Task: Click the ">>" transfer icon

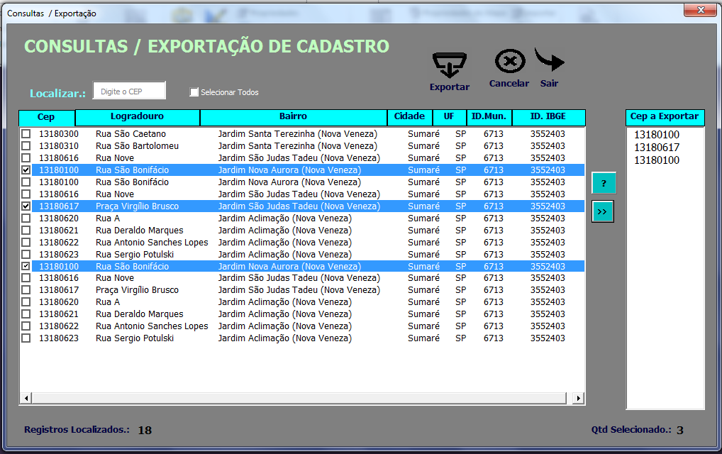Action: pyautogui.click(x=602, y=211)
